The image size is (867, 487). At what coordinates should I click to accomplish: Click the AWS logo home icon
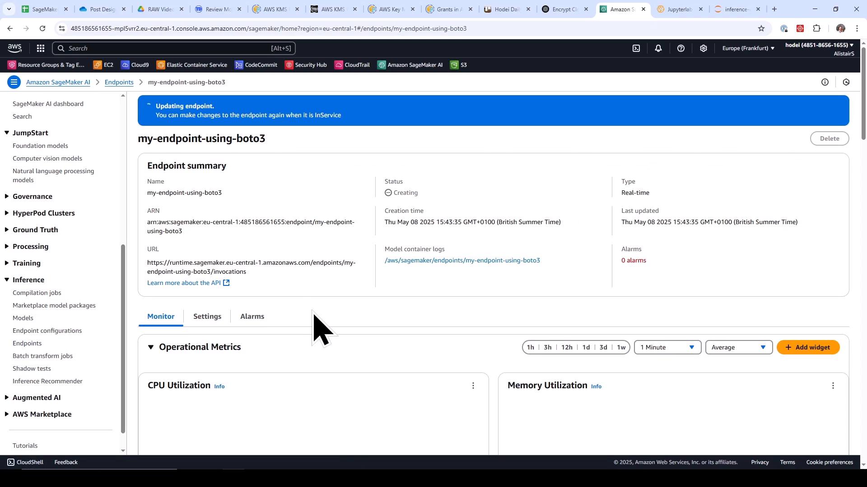coord(14,48)
